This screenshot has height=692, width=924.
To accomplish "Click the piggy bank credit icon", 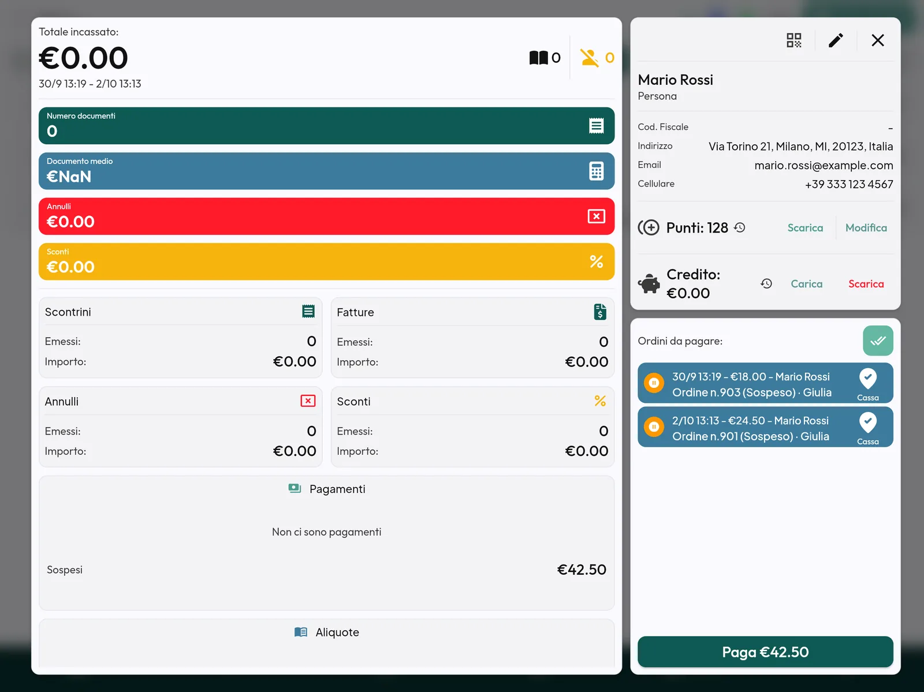I will tap(649, 283).
